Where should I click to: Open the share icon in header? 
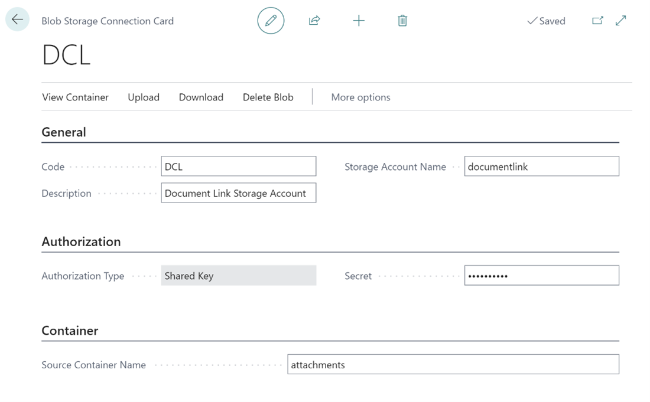click(x=314, y=21)
